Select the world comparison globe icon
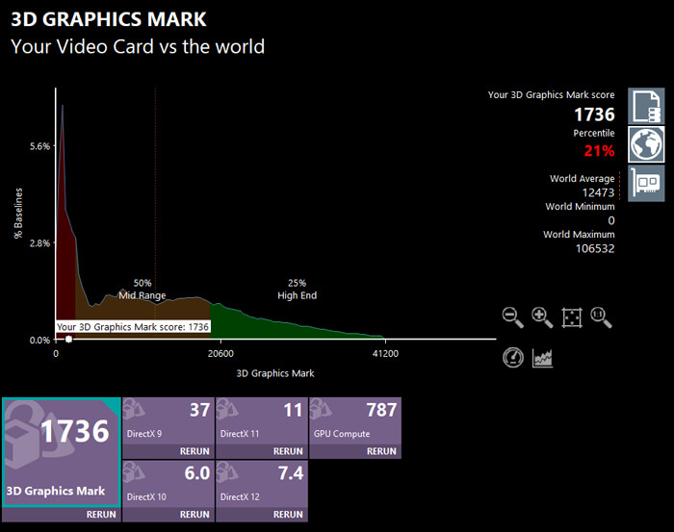This screenshot has width=674, height=532. click(646, 144)
